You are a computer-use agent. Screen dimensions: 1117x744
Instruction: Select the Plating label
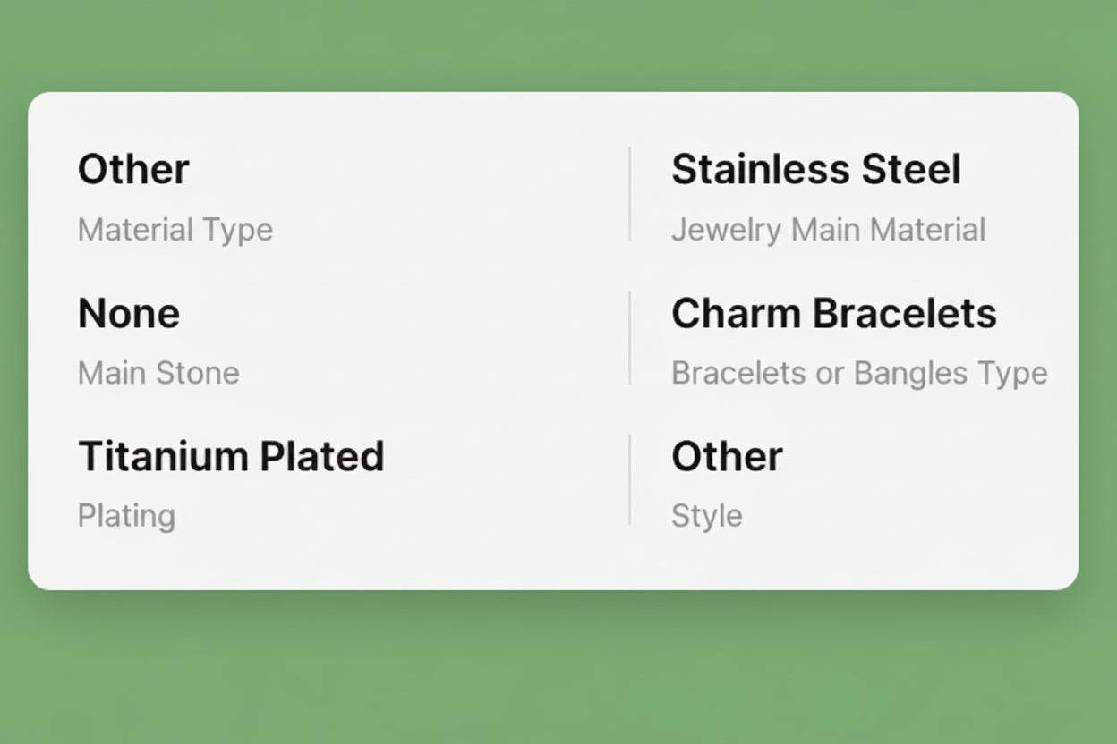[126, 516]
